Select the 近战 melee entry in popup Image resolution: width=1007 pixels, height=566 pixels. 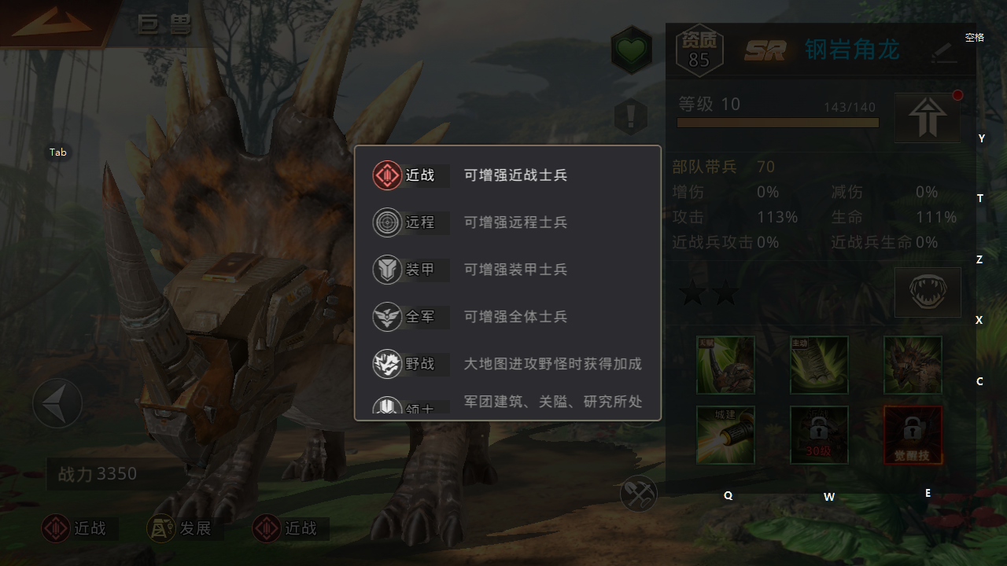(507, 175)
